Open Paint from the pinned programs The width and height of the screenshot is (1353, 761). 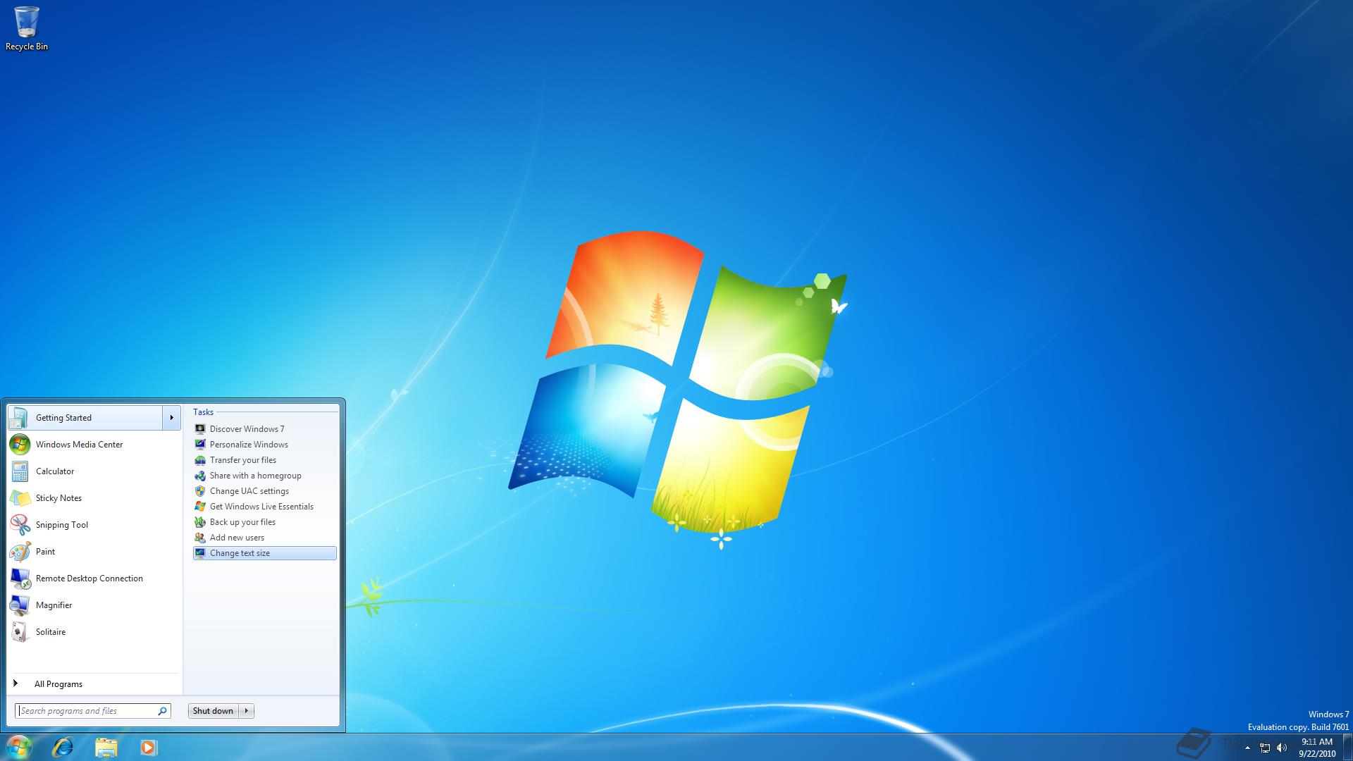(45, 552)
